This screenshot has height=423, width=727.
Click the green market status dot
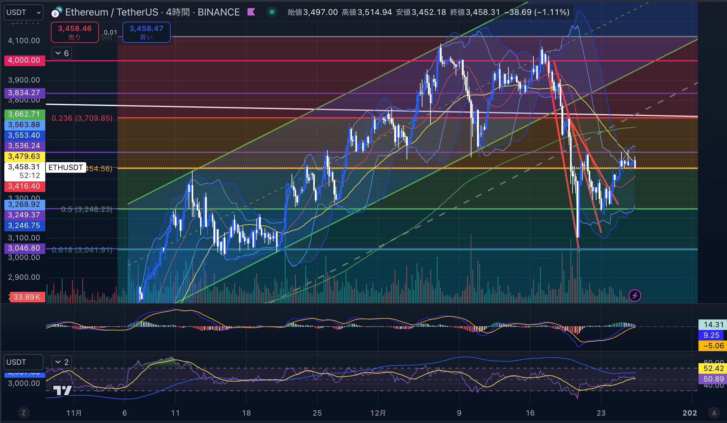272,12
